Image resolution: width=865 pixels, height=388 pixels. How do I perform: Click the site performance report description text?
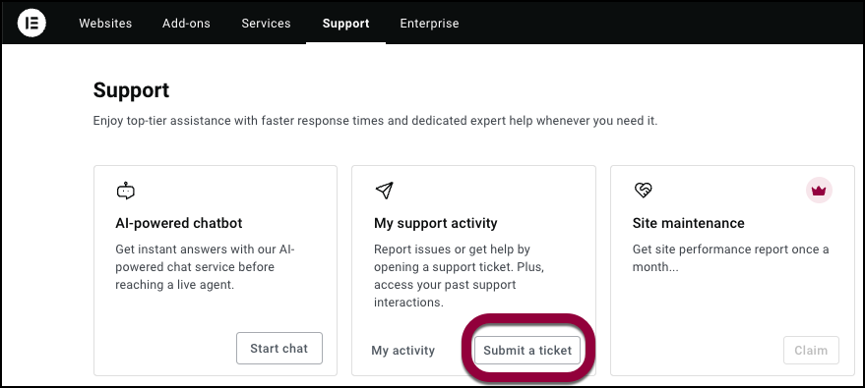pyautogui.click(x=730, y=258)
